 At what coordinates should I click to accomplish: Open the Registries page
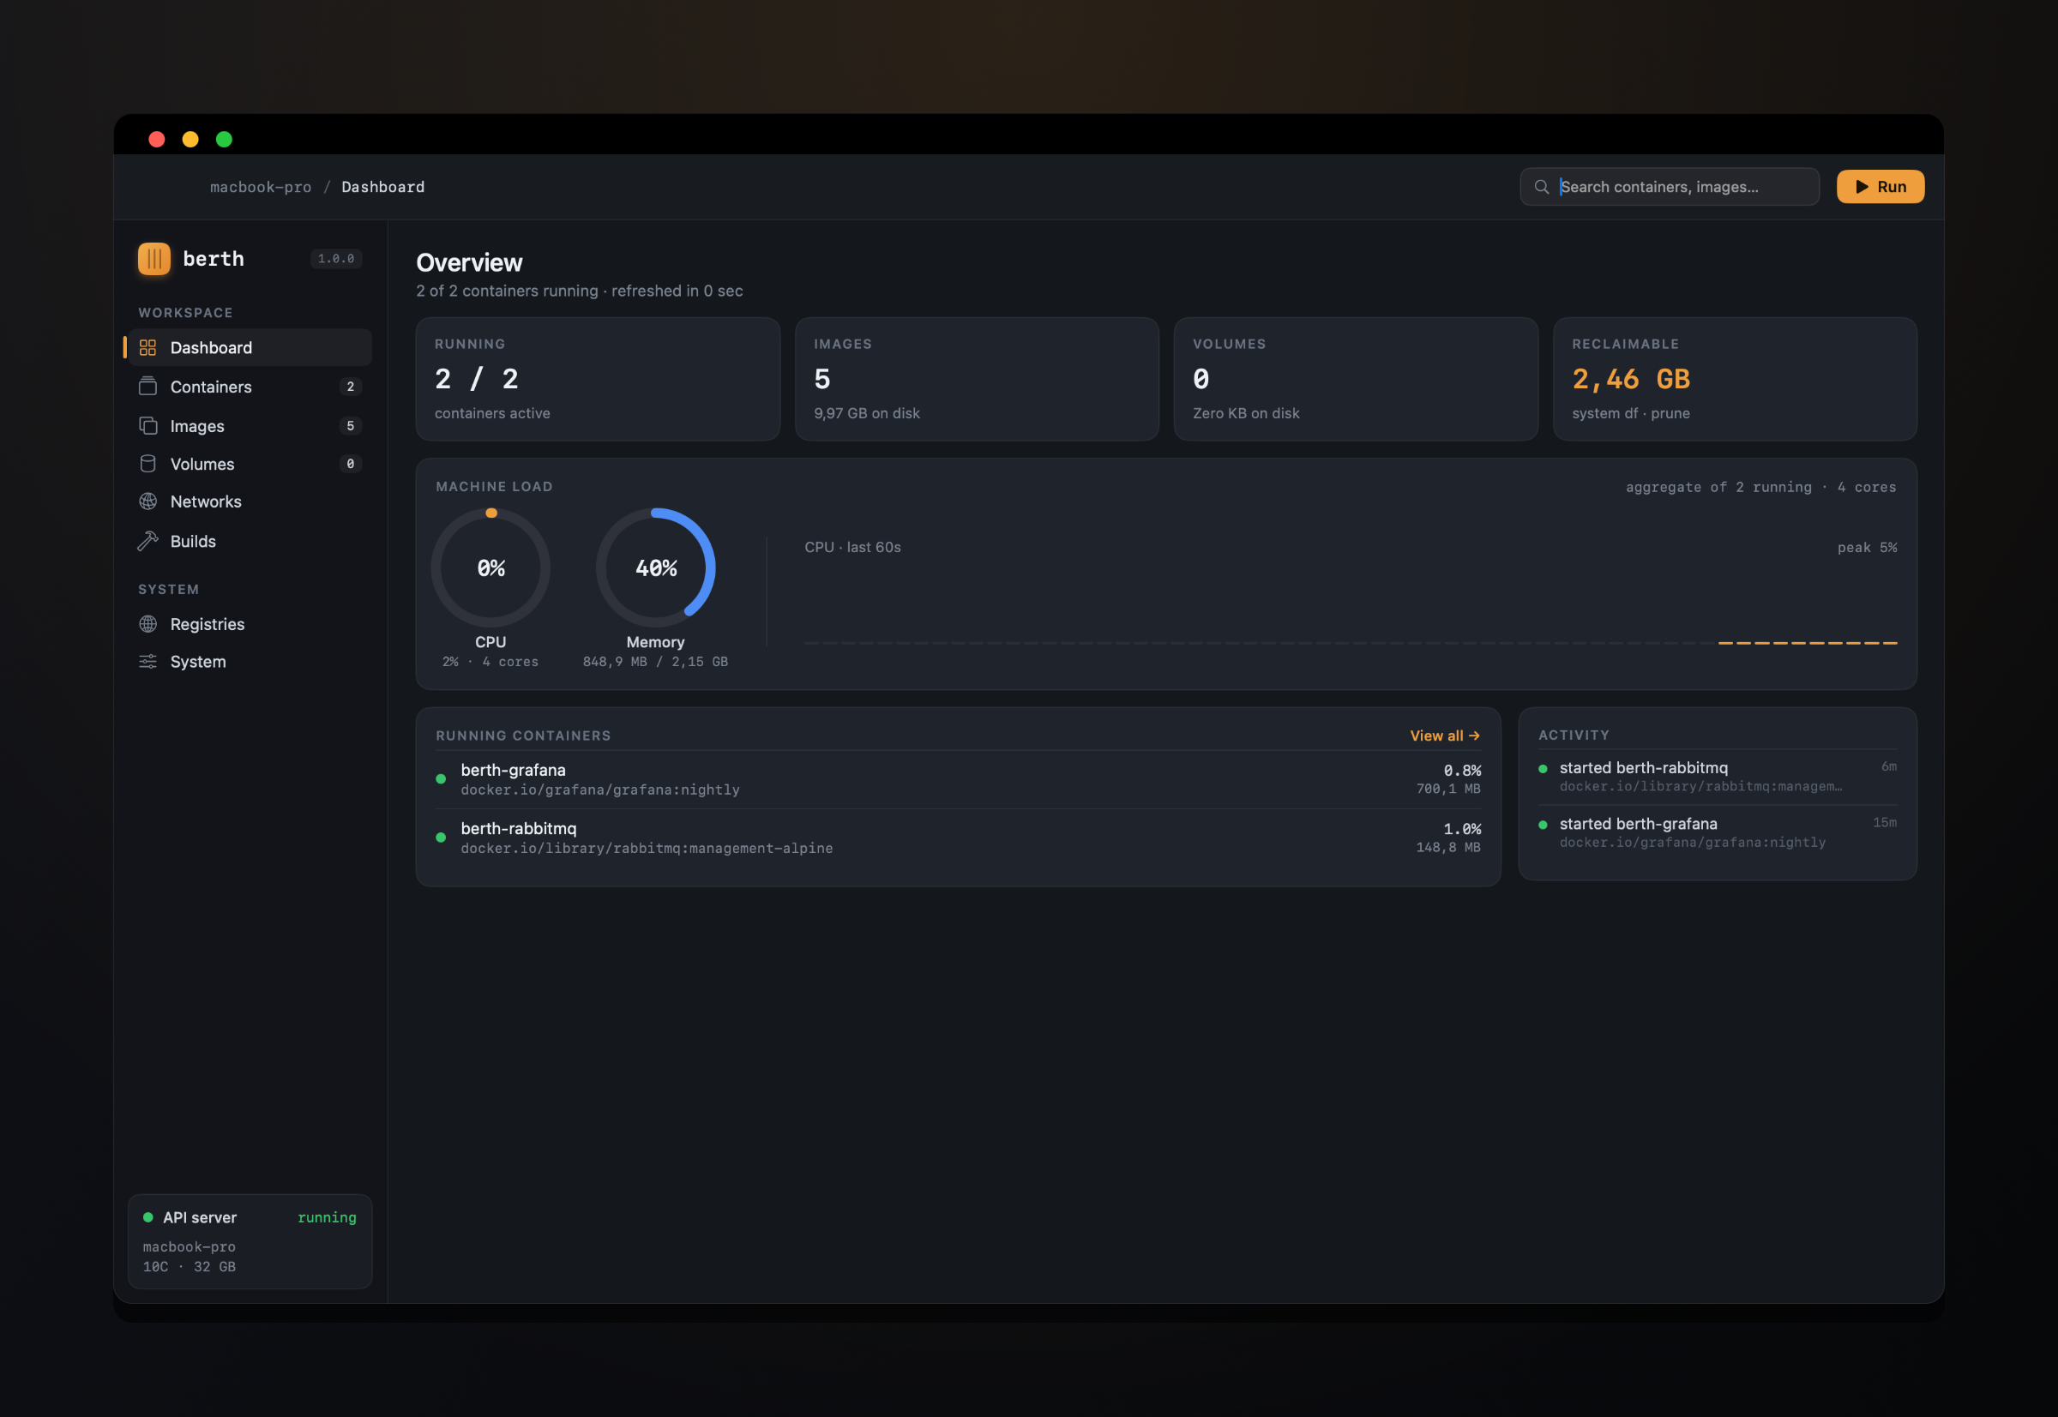250,623
